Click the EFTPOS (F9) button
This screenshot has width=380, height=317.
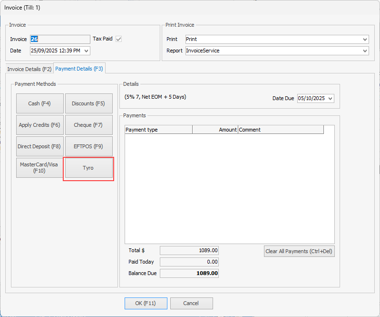pyautogui.click(x=88, y=146)
